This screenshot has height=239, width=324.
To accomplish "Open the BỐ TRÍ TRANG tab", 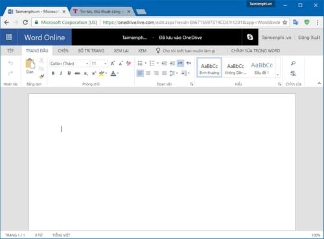I will (x=91, y=51).
